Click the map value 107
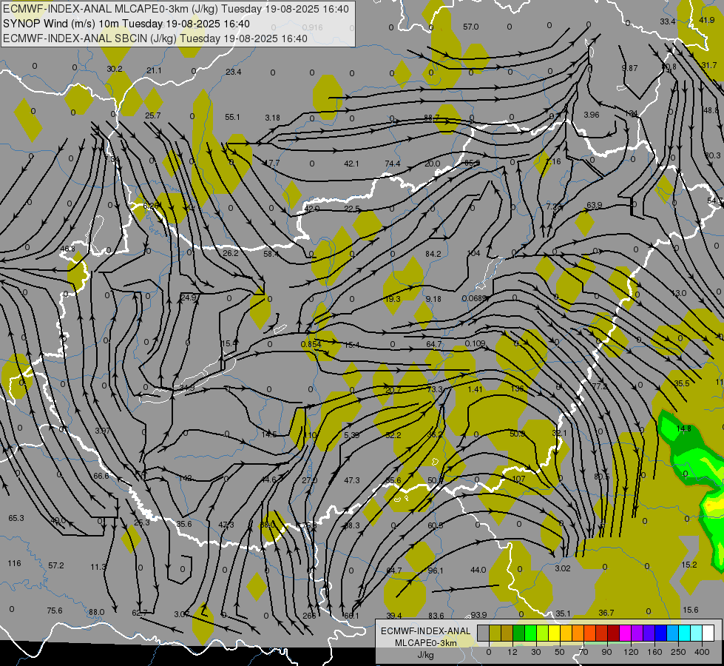The height and width of the screenshot is (666, 724). (518, 479)
